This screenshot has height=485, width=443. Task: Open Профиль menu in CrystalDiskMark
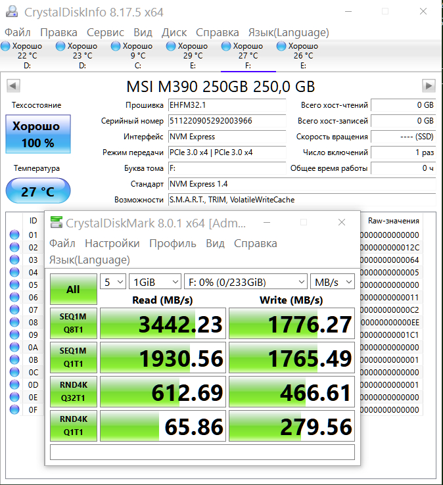point(172,243)
